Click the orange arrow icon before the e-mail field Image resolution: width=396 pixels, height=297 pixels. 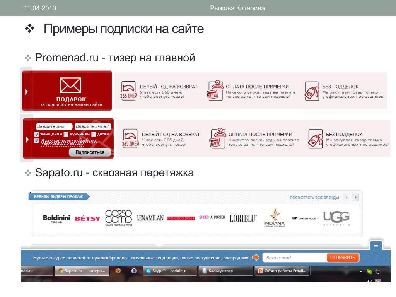click(256, 257)
